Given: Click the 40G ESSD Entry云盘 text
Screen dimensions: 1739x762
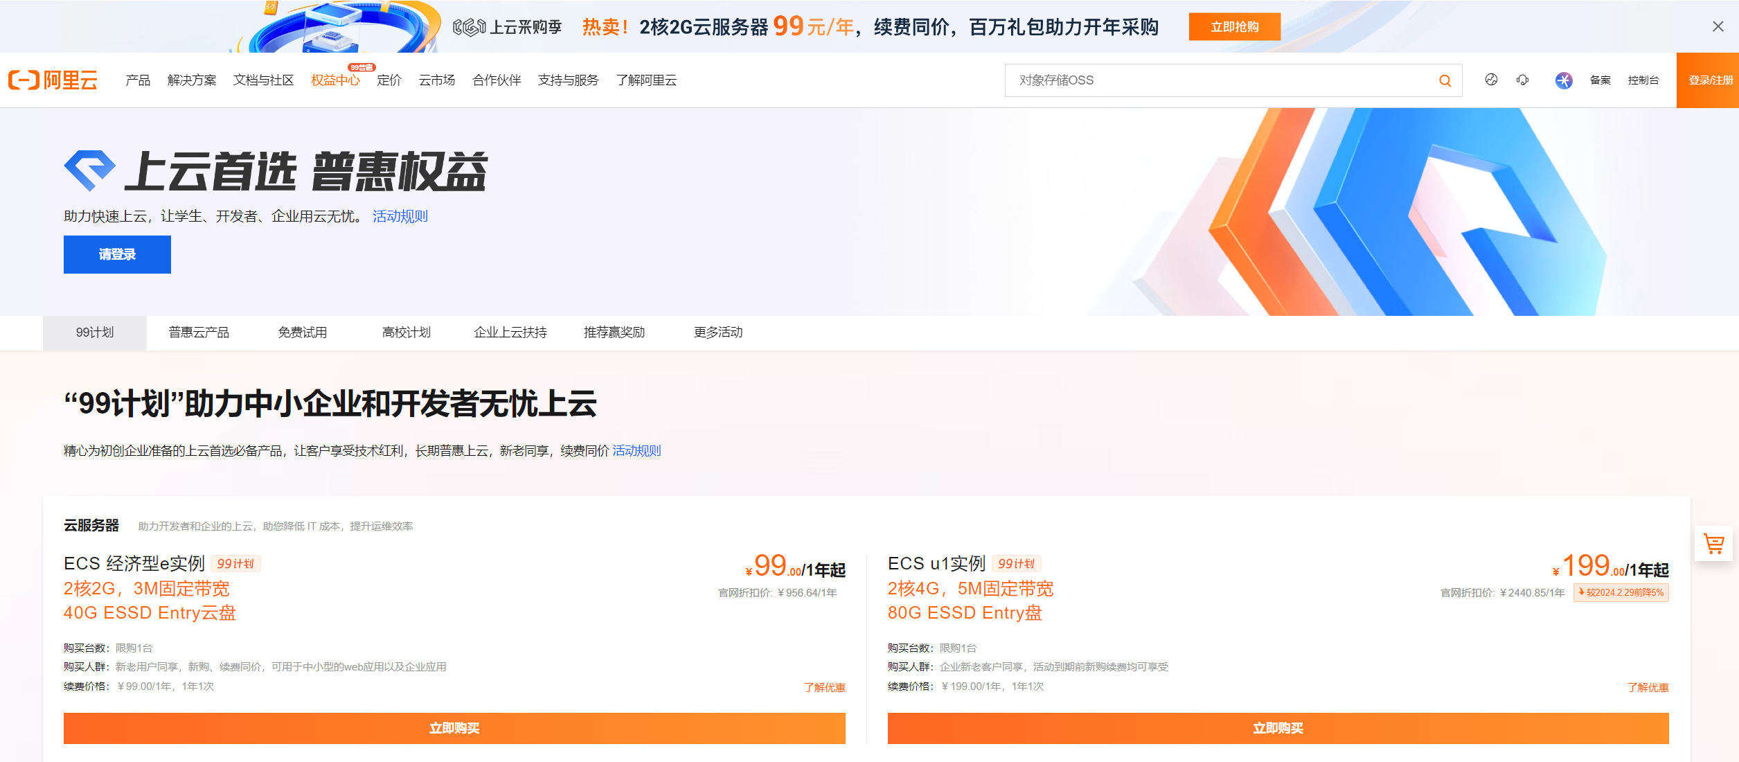Looking at the screenshot, I should (x=150, y=613).
